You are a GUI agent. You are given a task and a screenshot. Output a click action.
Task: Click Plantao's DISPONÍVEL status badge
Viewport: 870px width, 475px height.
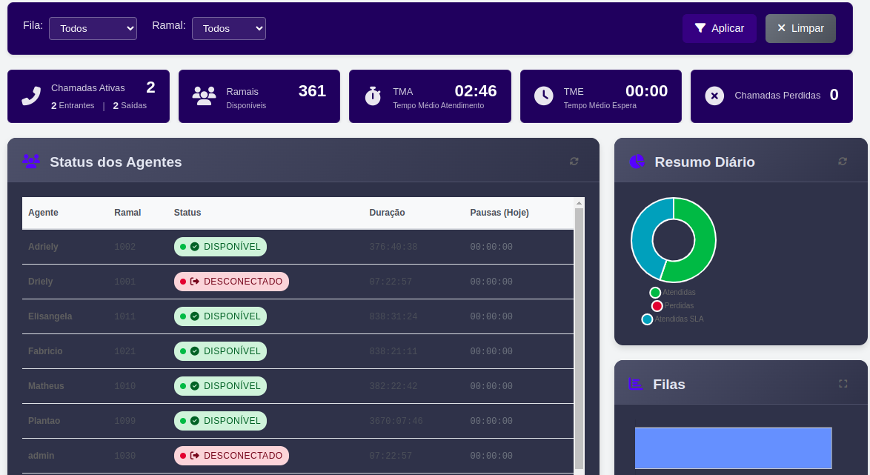tap(220, 421)
